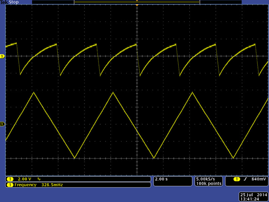Click the channel badge beside Frequency label
Screen dimensions: 269x202
click(x=10, y=185)
